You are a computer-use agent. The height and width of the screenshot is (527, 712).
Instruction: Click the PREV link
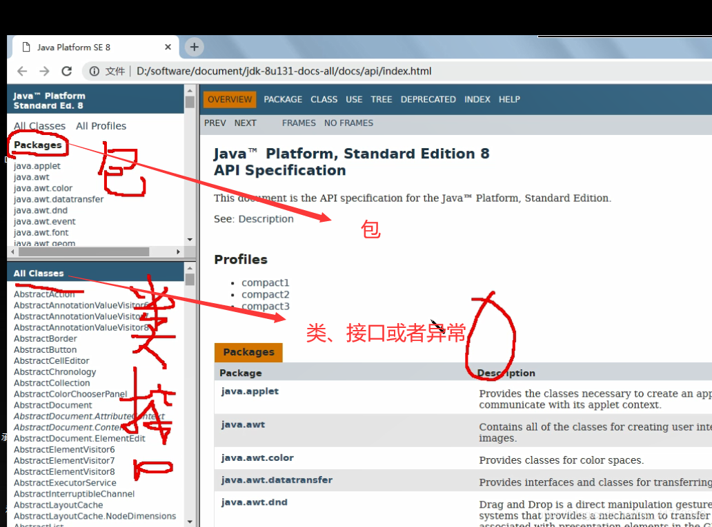tap(215, 123)
